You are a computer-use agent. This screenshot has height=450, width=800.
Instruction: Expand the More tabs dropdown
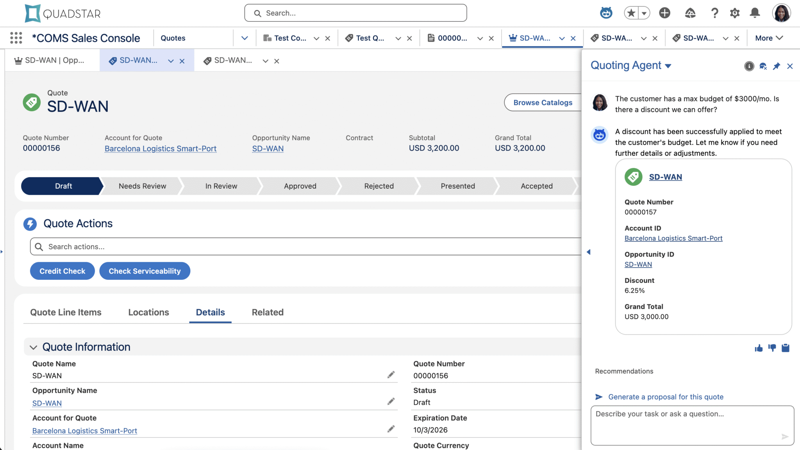click(x=768, y=37)
